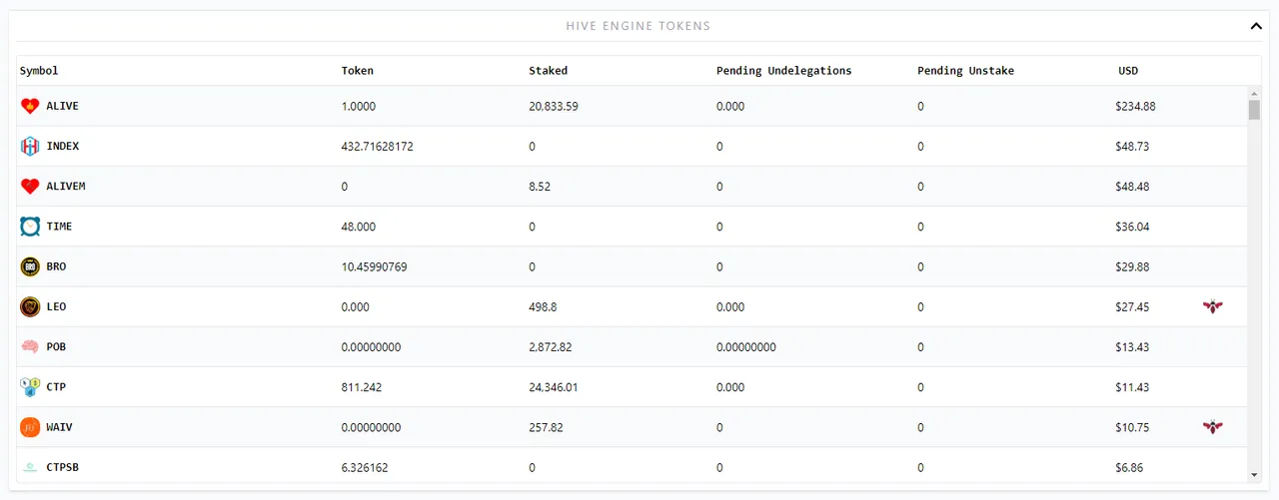Viewport: 1279px width, 500px height.
Task: Select the ALIVEM symbol label
Action: click(x=66, y=187)
